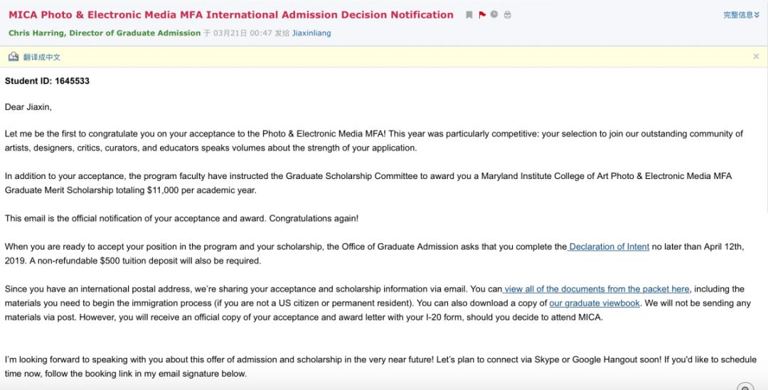Click the bookmark icon beside the subject
Image resolution: width=768 pixels, height=390 pixels.
pos(469,15)
